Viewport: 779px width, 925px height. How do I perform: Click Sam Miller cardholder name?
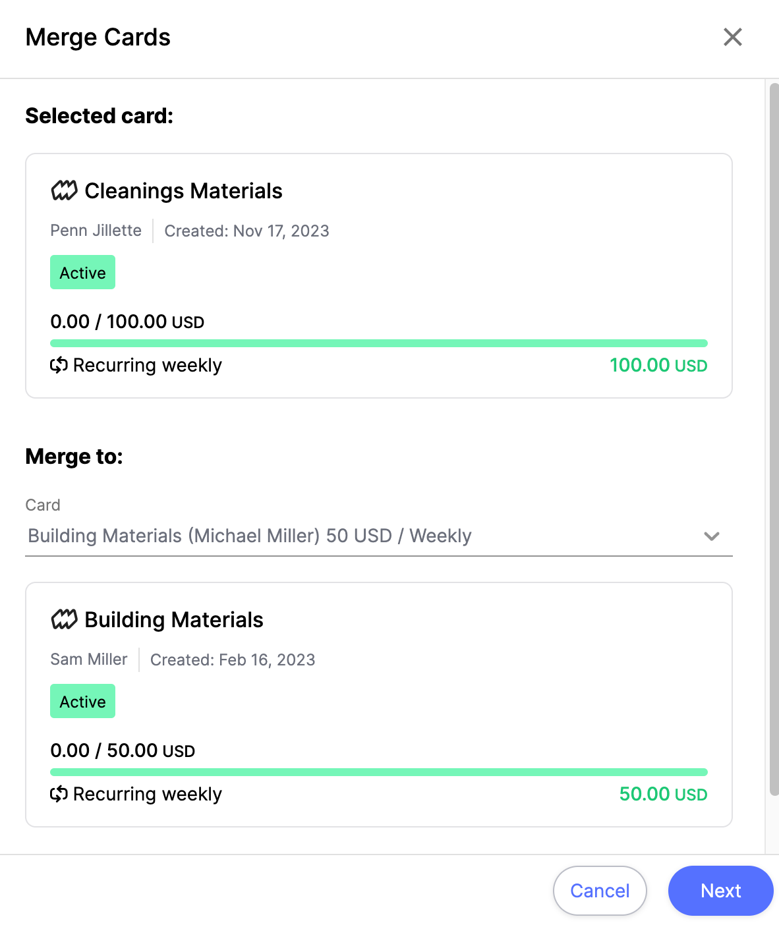(89, 659)
